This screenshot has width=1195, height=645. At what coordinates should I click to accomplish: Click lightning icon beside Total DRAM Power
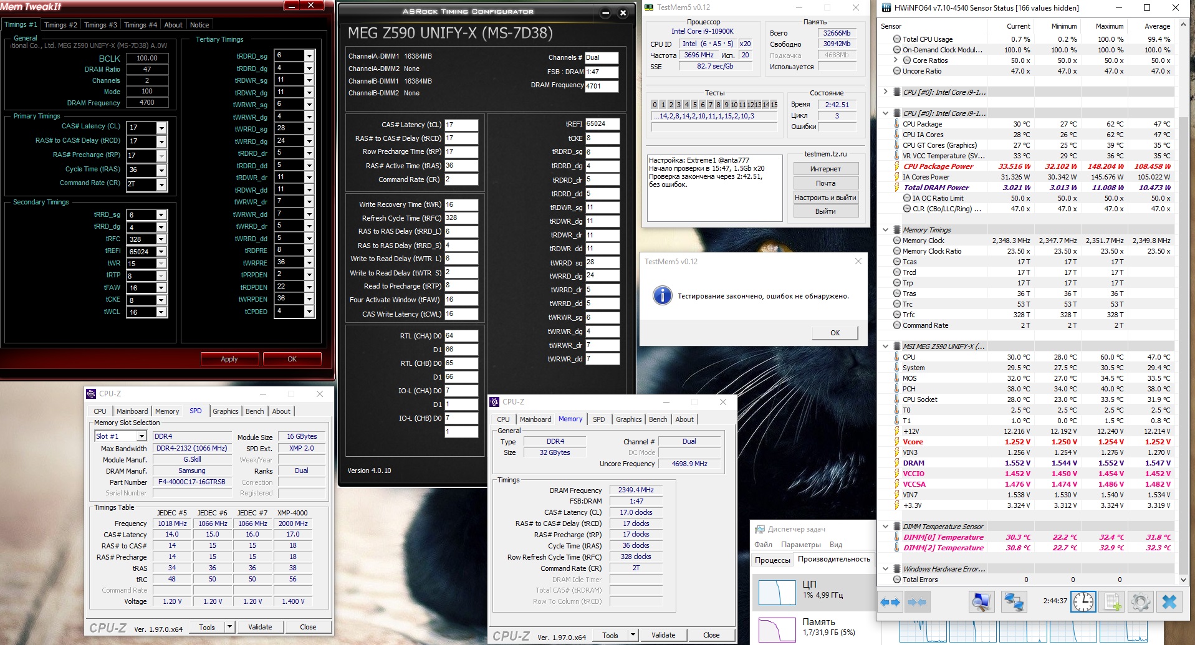(x=896, y=188)
